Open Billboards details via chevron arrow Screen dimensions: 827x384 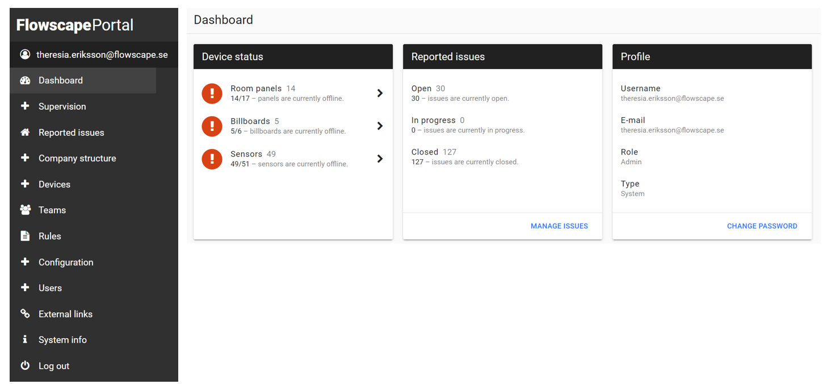[380, 126]
